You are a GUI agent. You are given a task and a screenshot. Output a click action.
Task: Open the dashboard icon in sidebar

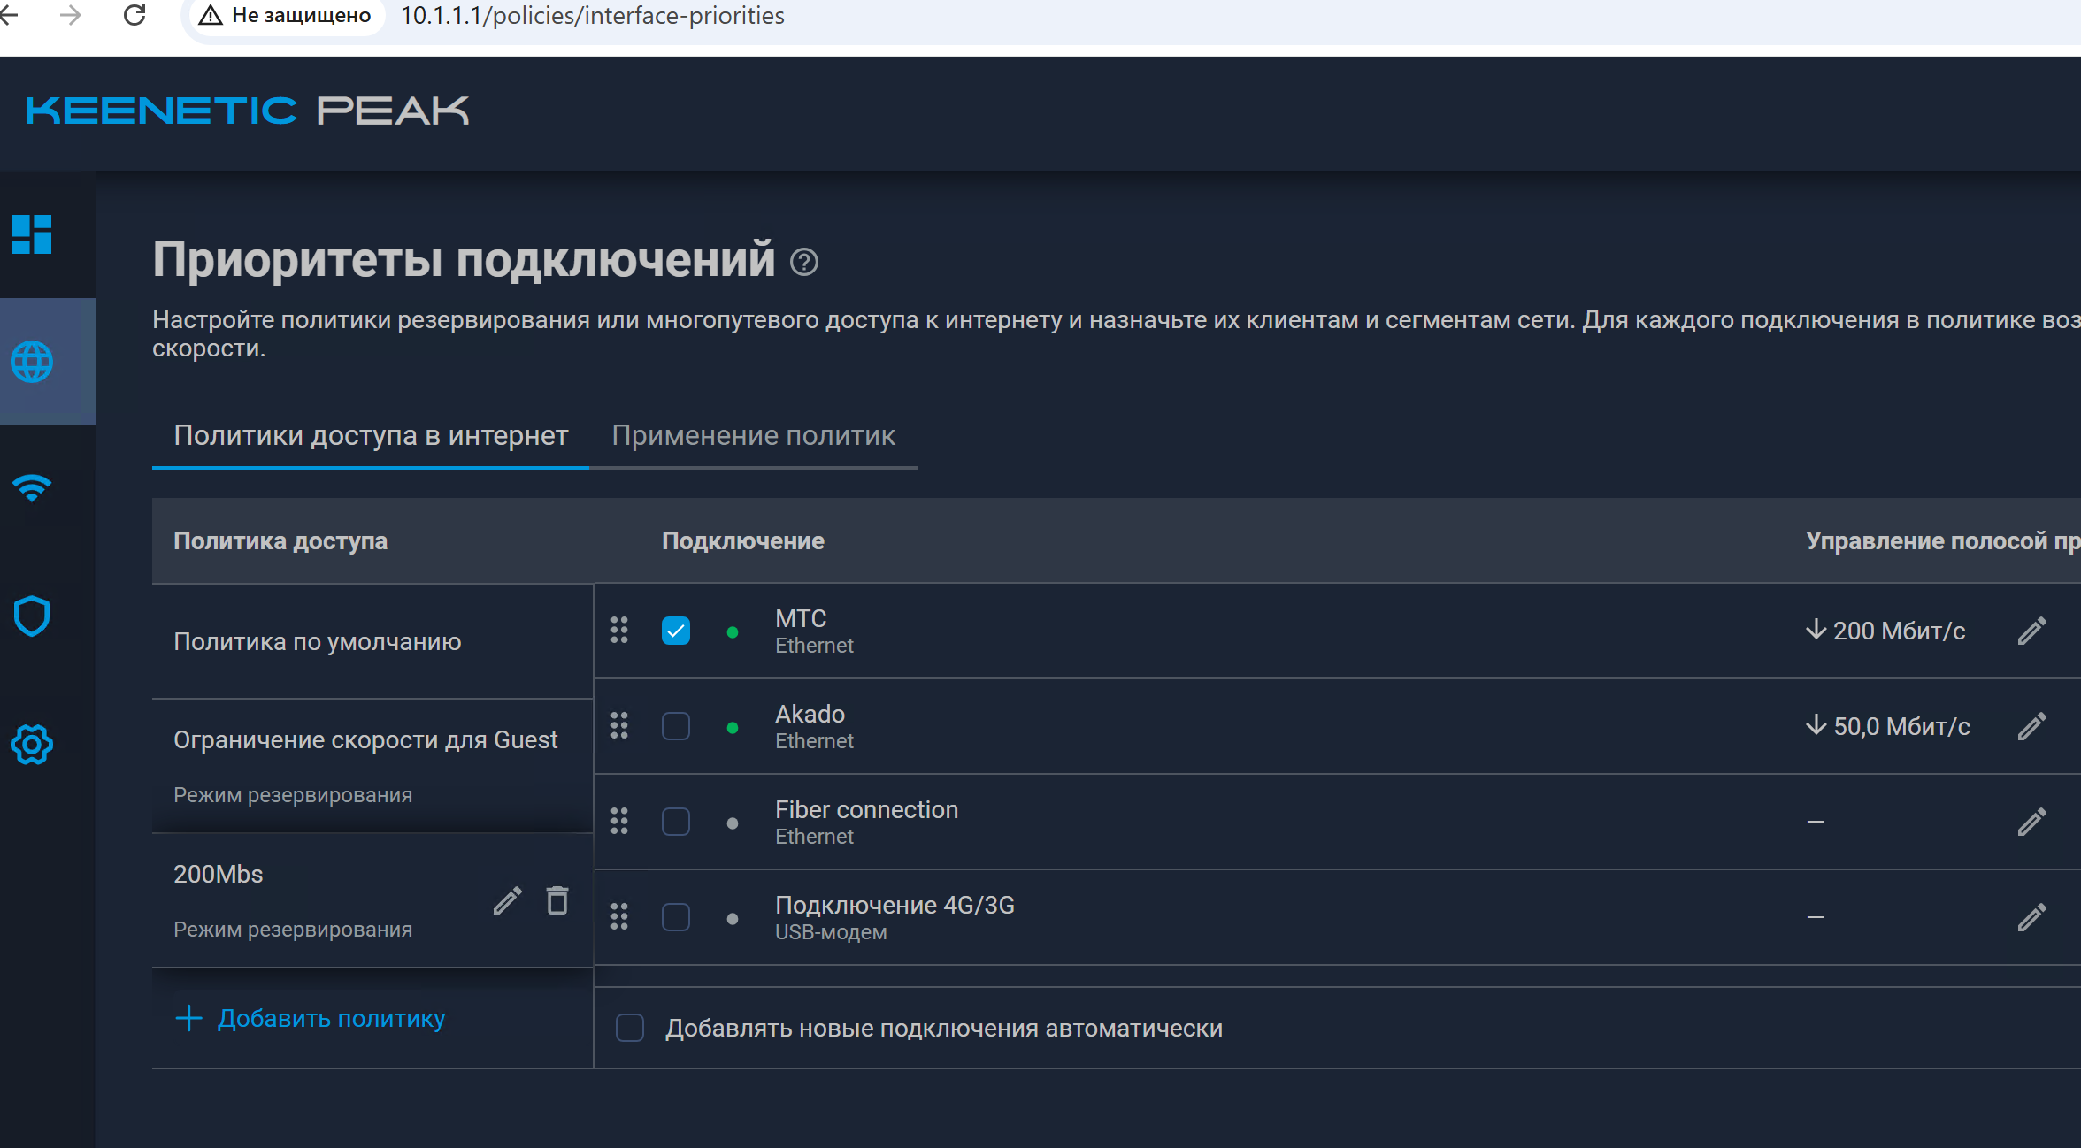coord(32,234)
